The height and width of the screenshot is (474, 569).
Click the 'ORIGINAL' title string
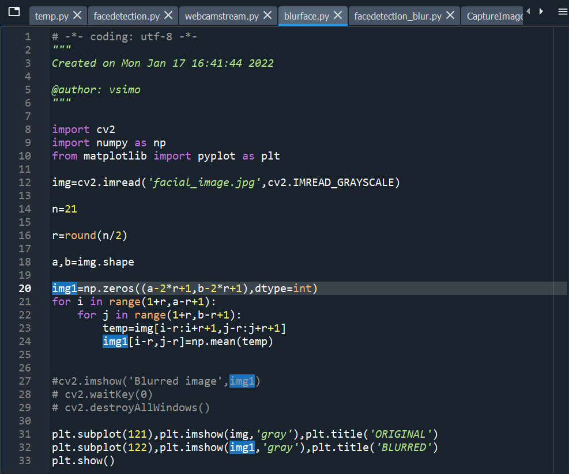pos(401,434)
